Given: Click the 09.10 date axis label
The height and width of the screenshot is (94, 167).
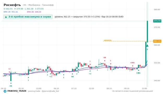Looking at the screenshot, I should coord(127,88).
